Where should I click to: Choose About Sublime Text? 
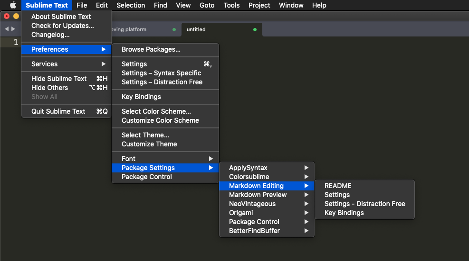click(67, 17)
